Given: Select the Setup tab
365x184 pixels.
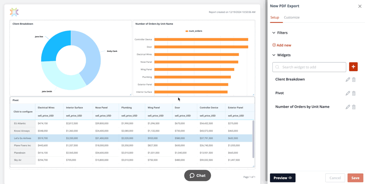Looking at the screenshot, I should pos(275,17).
